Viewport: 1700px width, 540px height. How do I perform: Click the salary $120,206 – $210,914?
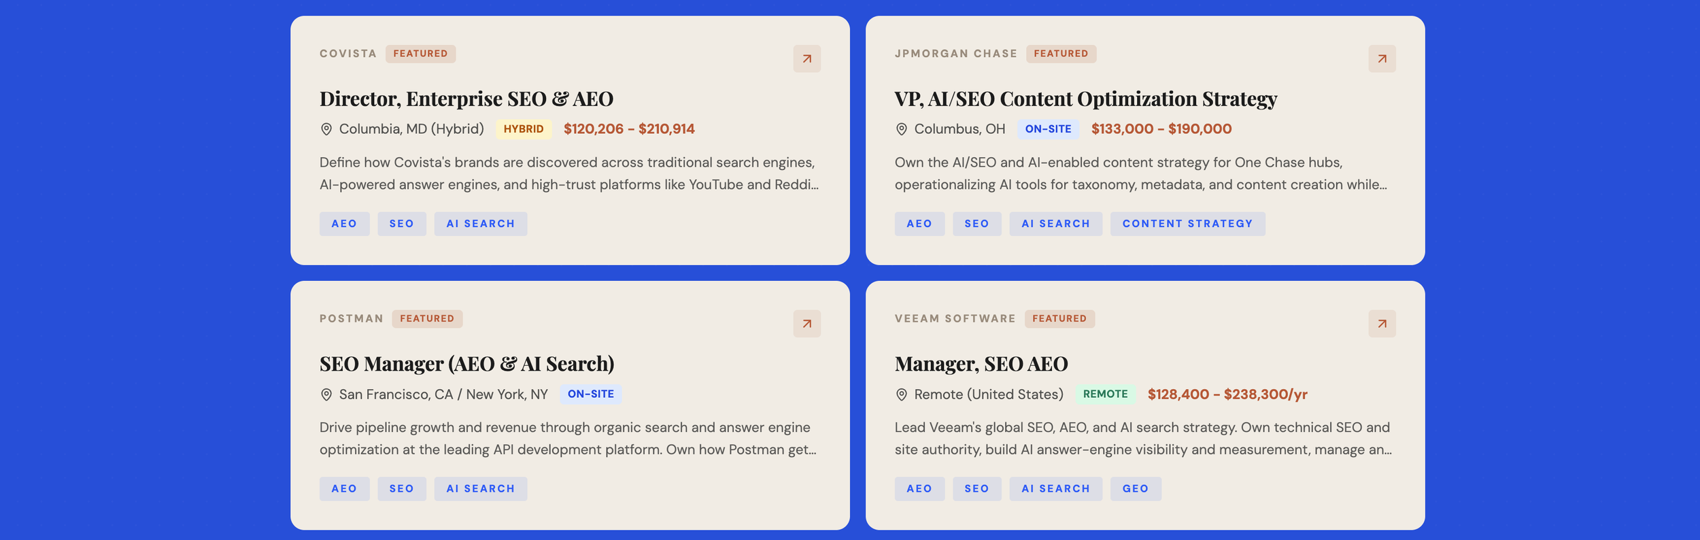(629, 129)
